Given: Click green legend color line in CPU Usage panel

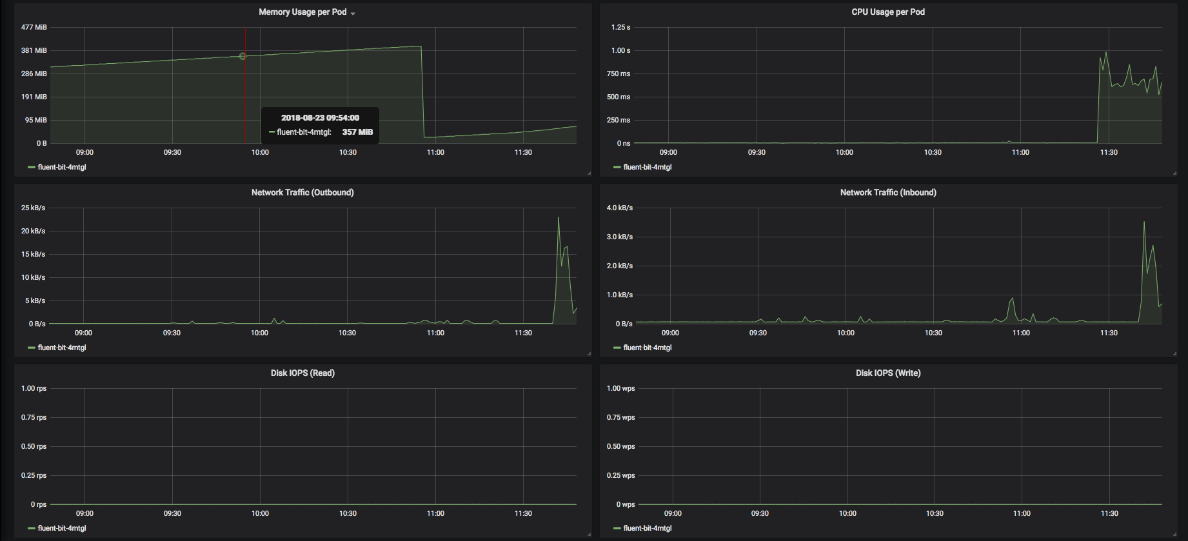Looking at the screenshot, I should [617, 168].
